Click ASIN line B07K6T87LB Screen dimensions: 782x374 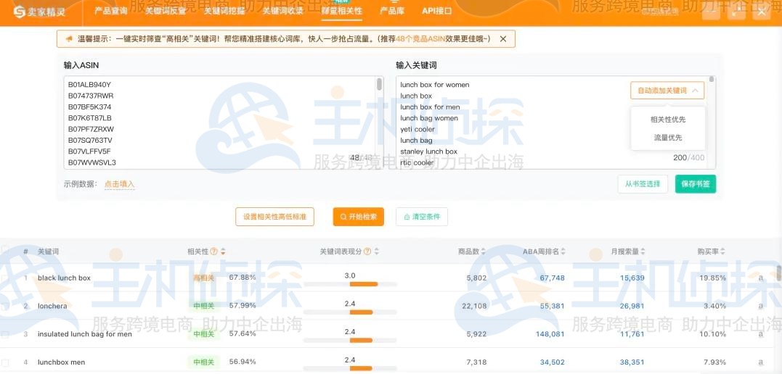(x=90, y=118)
